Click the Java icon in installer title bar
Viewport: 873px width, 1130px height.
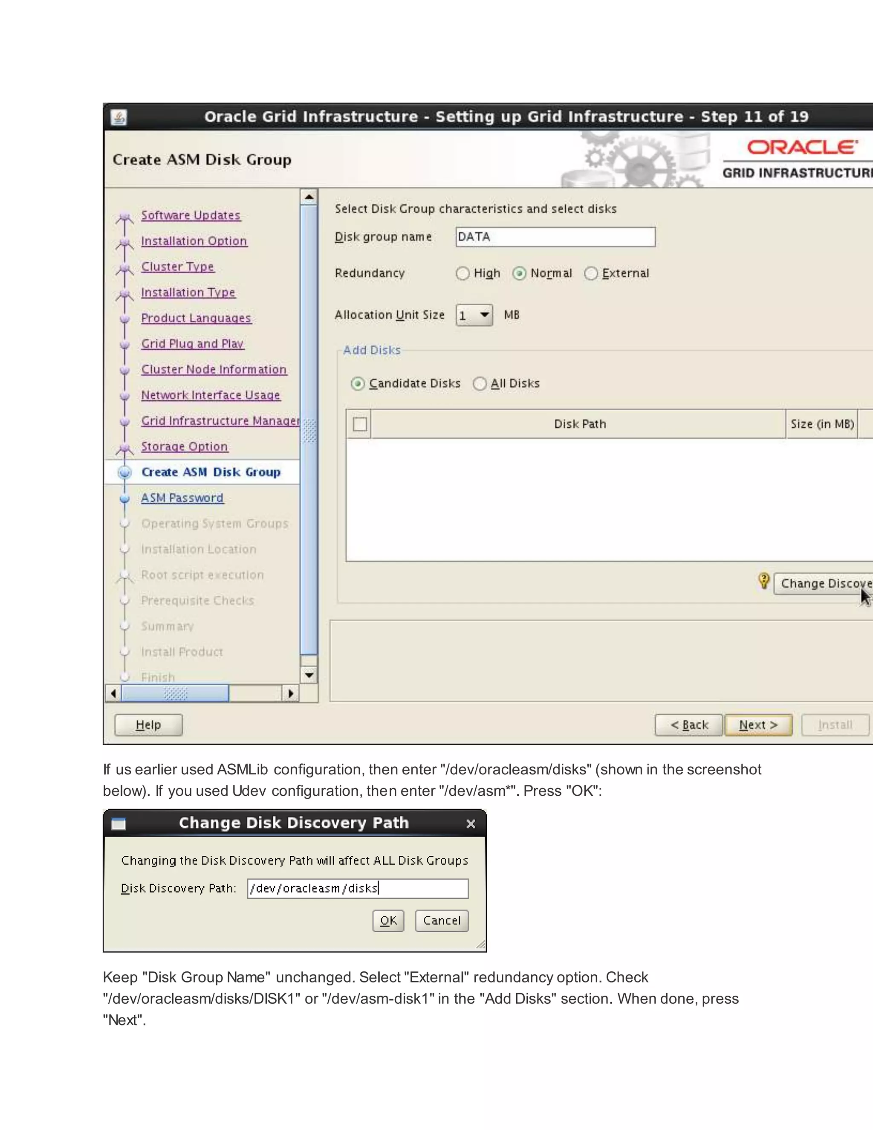pos(119,117)
